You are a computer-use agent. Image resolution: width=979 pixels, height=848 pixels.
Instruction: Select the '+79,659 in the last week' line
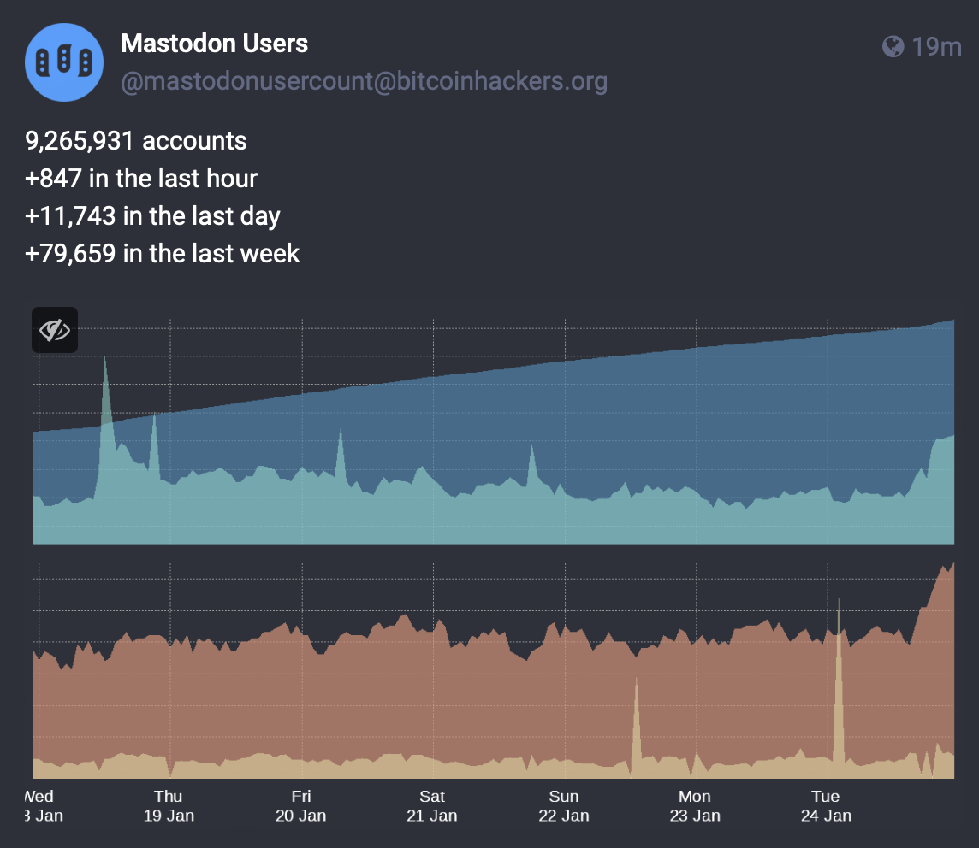click(x=163, y=254)
